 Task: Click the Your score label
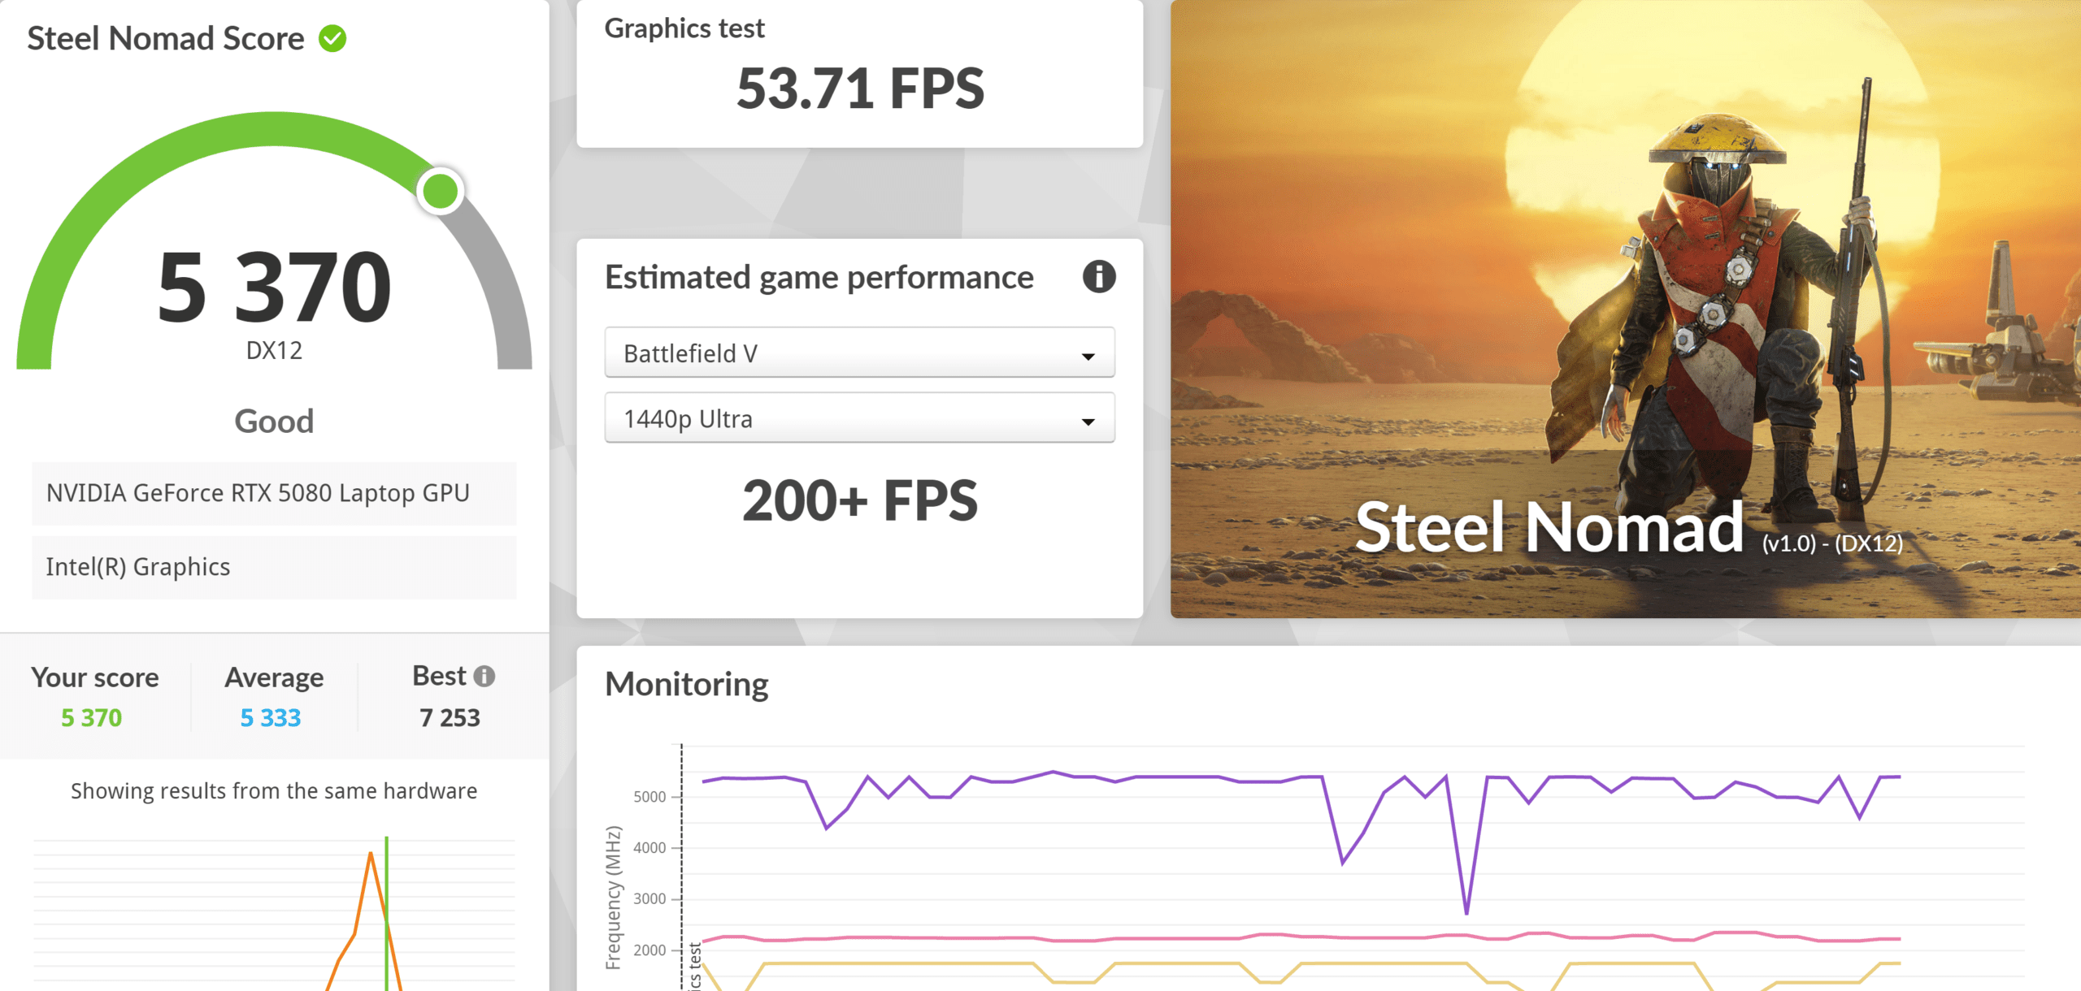[95, 677]
